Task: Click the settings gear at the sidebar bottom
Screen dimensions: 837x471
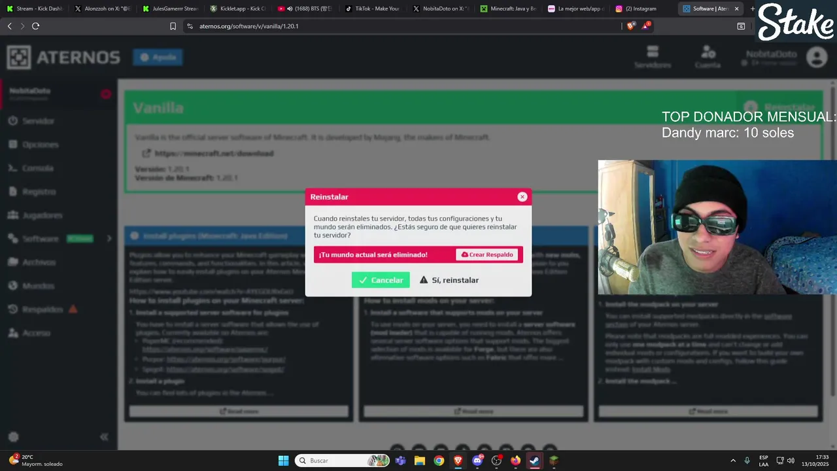Action: 13,436
